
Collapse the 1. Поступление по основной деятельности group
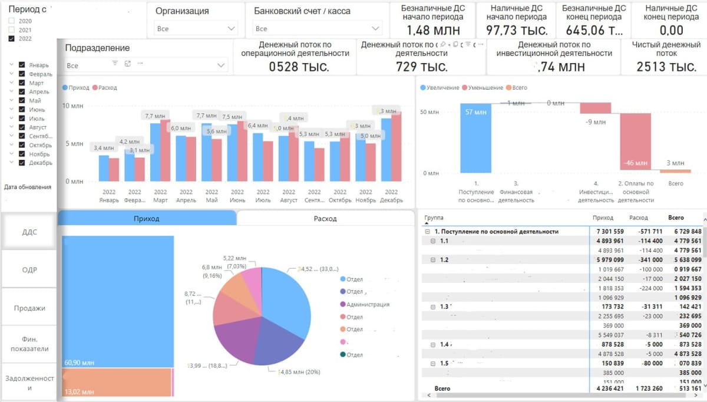pos(427,232)
